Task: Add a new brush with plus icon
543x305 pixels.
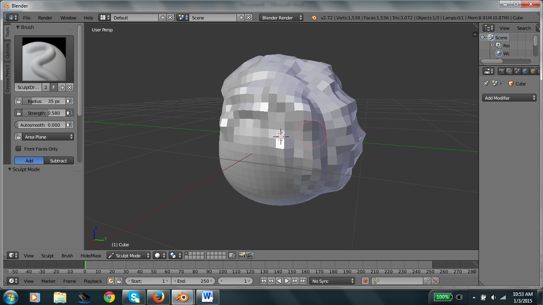Action: [x=62, y=87]
